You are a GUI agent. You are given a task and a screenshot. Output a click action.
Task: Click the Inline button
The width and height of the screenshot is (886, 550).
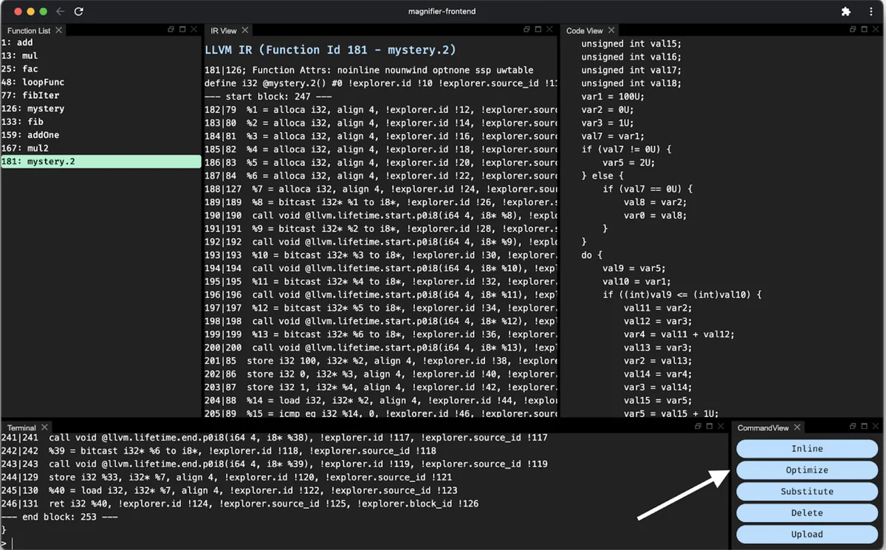pyautogui.click(x=807, y=448)
